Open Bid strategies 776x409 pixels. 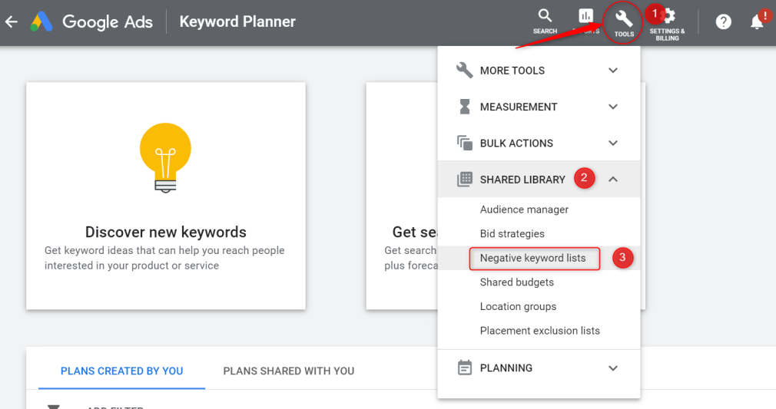click(x=512, y=233)
